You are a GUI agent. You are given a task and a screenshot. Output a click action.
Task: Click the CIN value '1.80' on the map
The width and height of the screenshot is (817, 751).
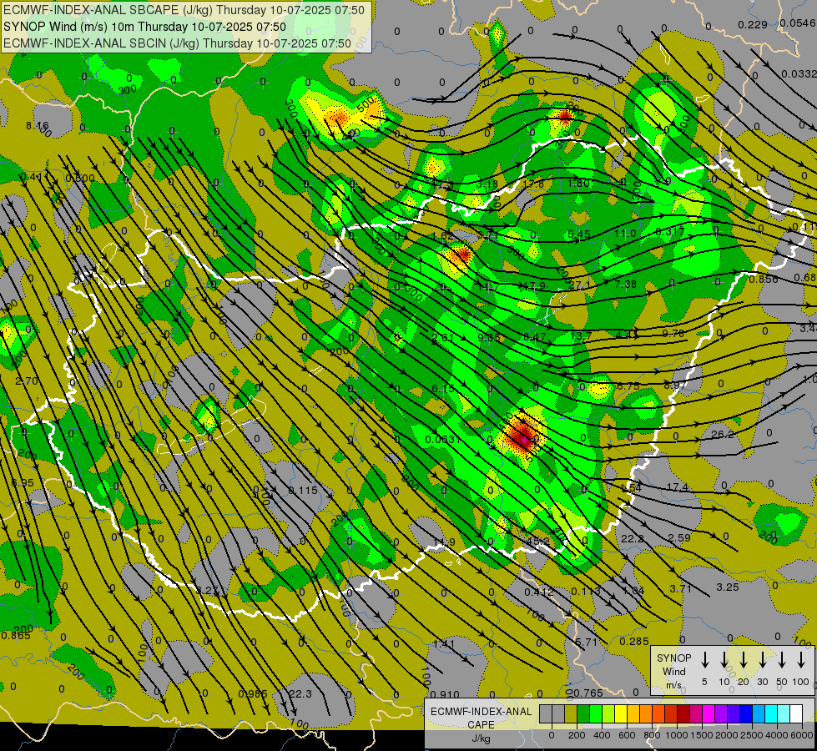point(578,183)
